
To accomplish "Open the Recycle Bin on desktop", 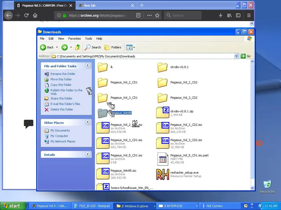I will tap(267, 187).
